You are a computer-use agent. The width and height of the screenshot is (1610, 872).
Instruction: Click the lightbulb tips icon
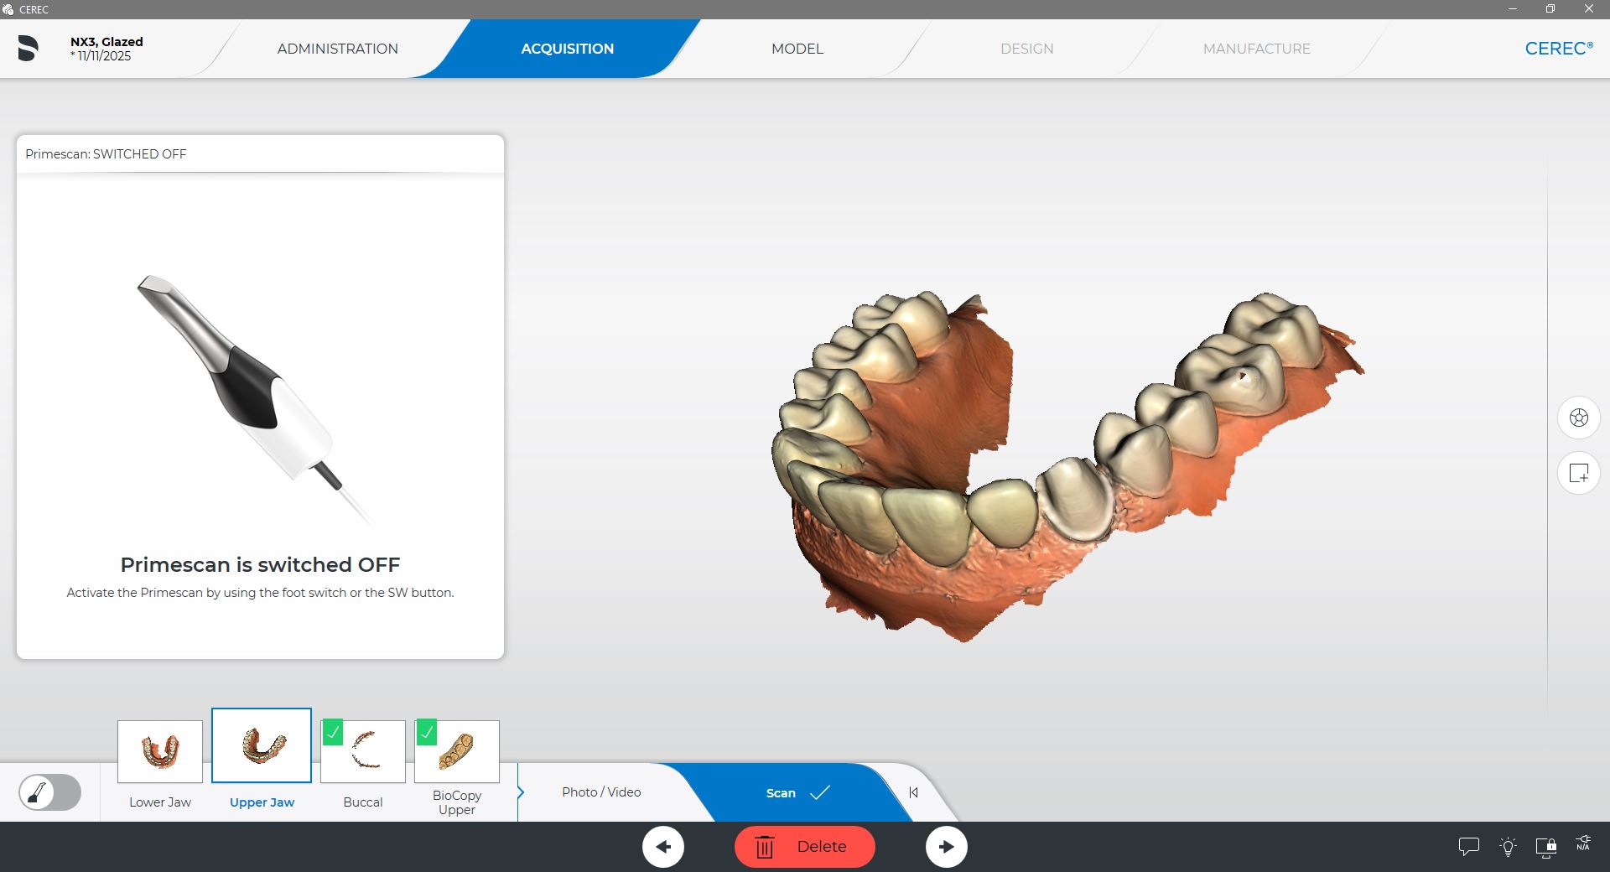pos(1508,847)
